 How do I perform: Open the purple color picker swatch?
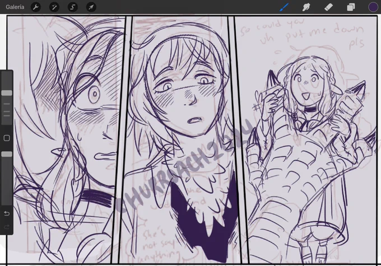(x=373, y=7)
